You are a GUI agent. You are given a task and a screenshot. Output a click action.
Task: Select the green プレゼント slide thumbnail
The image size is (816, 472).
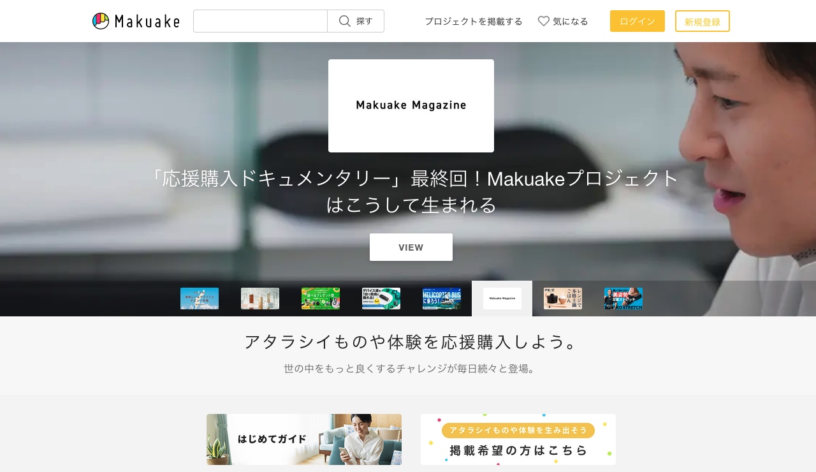coord(321,299)
